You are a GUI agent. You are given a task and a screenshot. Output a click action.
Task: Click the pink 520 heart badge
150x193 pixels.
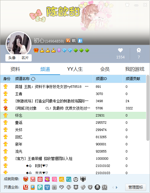(x=33, y=179)
